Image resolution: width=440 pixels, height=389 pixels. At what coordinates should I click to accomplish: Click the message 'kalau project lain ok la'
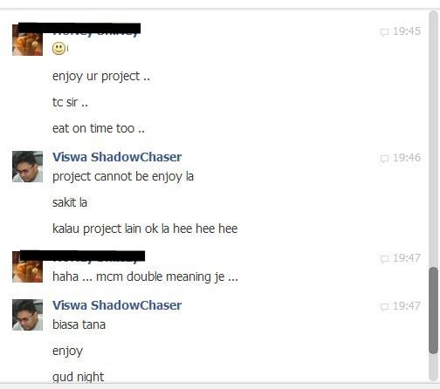[x=111, y=229]
